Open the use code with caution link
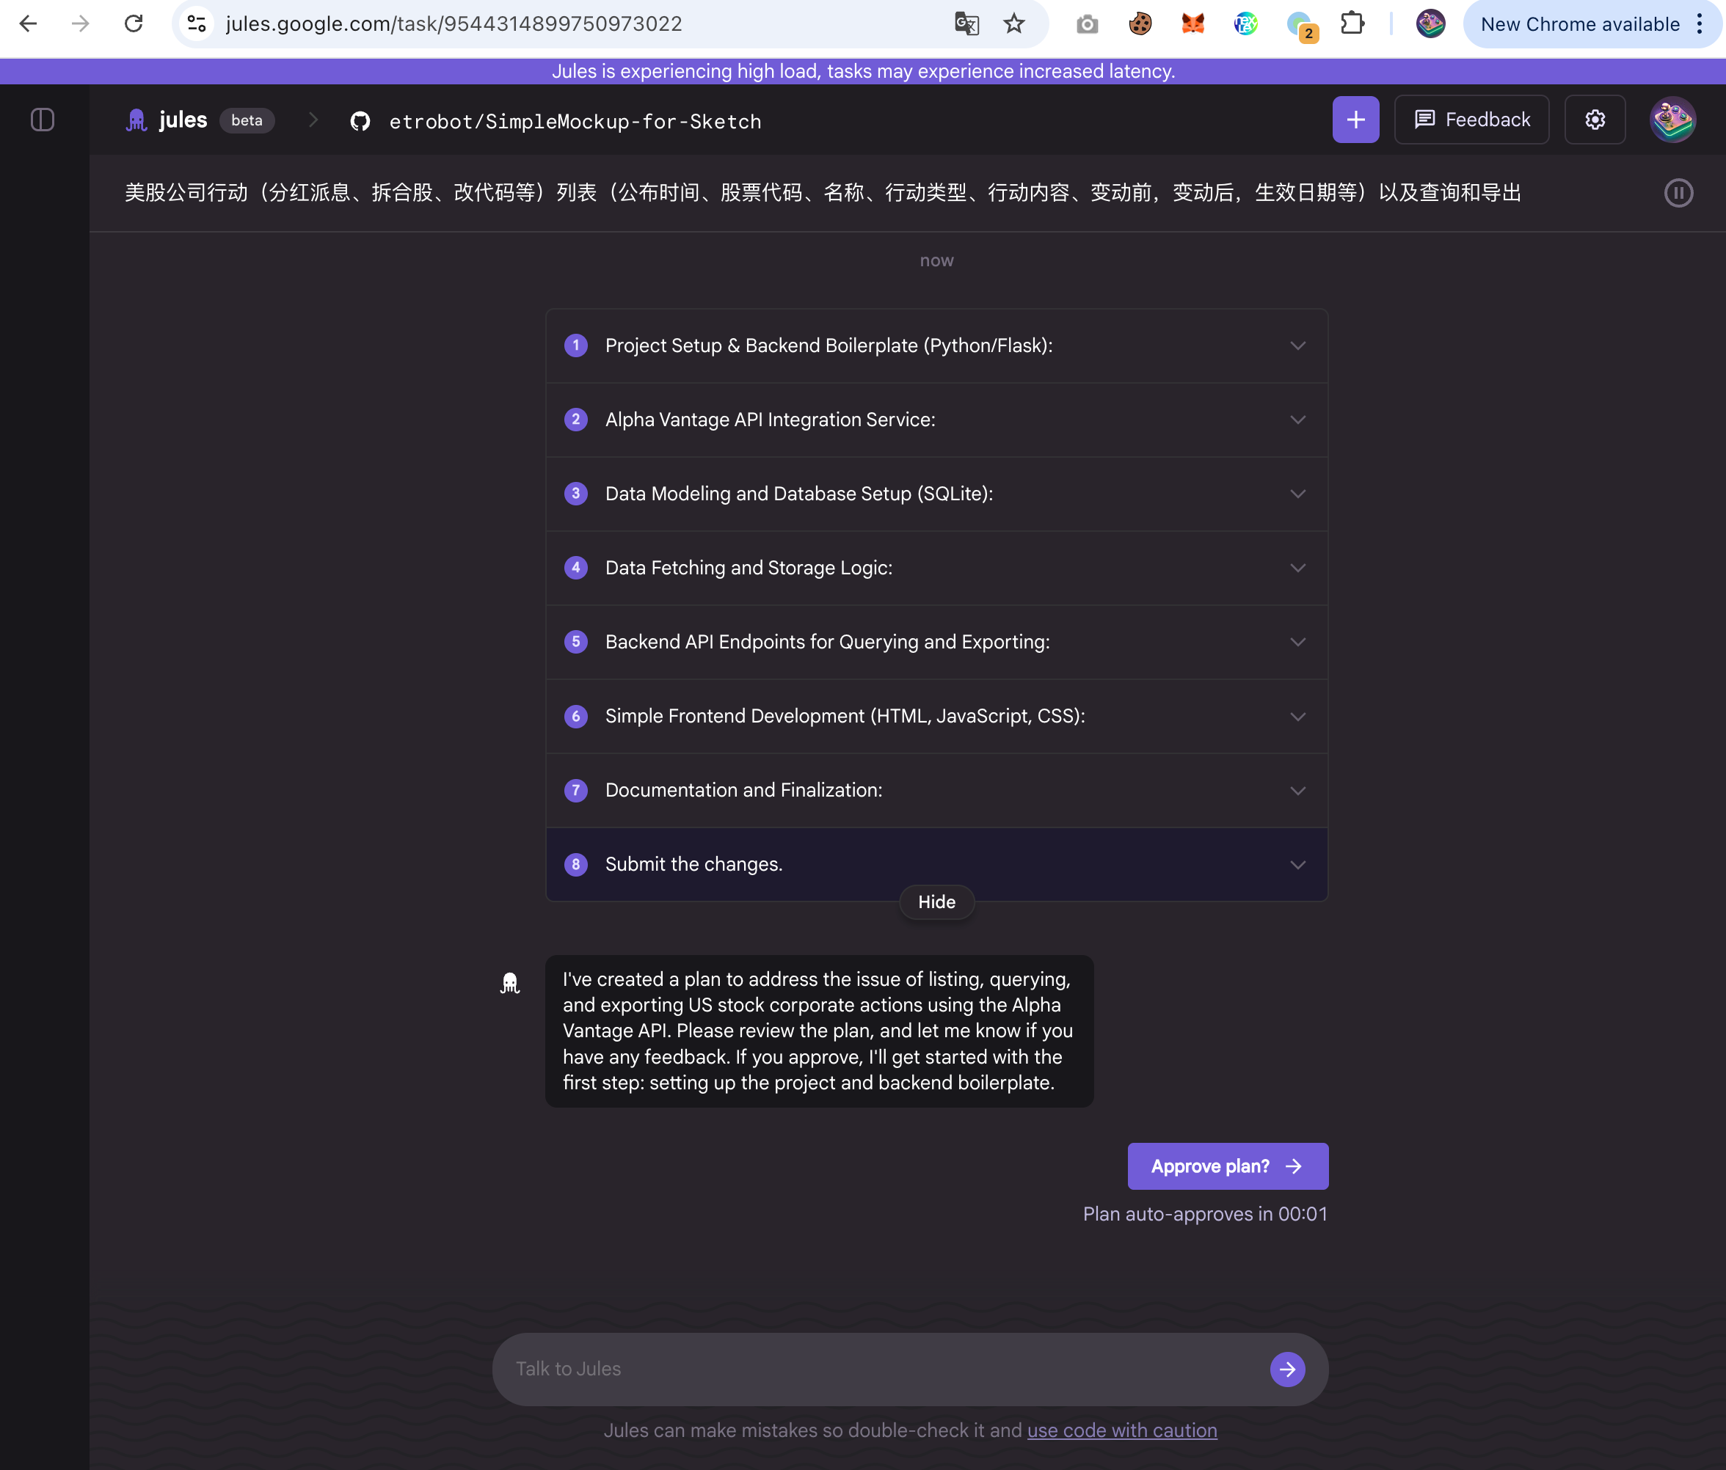Screen dimensions: 1726x1470 click(x=1121, y=1430)
